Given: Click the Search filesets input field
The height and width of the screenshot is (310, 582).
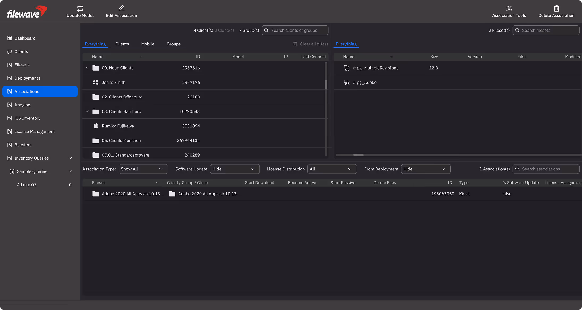Looking at the screenshot, I should tap(546, 30).
